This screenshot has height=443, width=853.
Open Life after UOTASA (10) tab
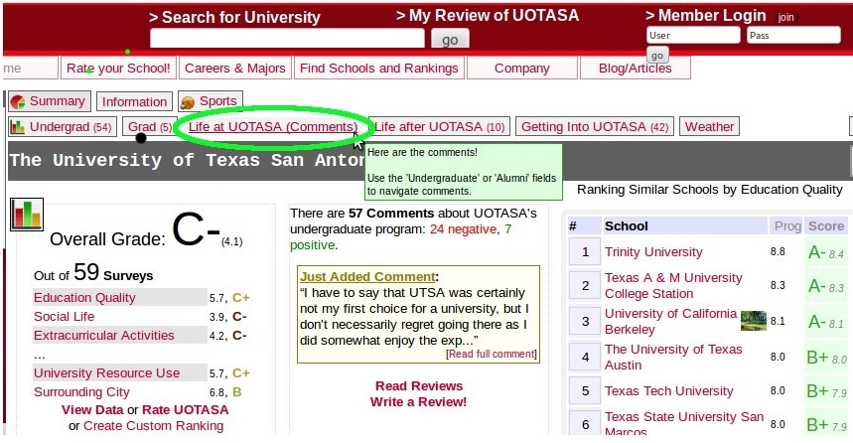pos(440,127)
